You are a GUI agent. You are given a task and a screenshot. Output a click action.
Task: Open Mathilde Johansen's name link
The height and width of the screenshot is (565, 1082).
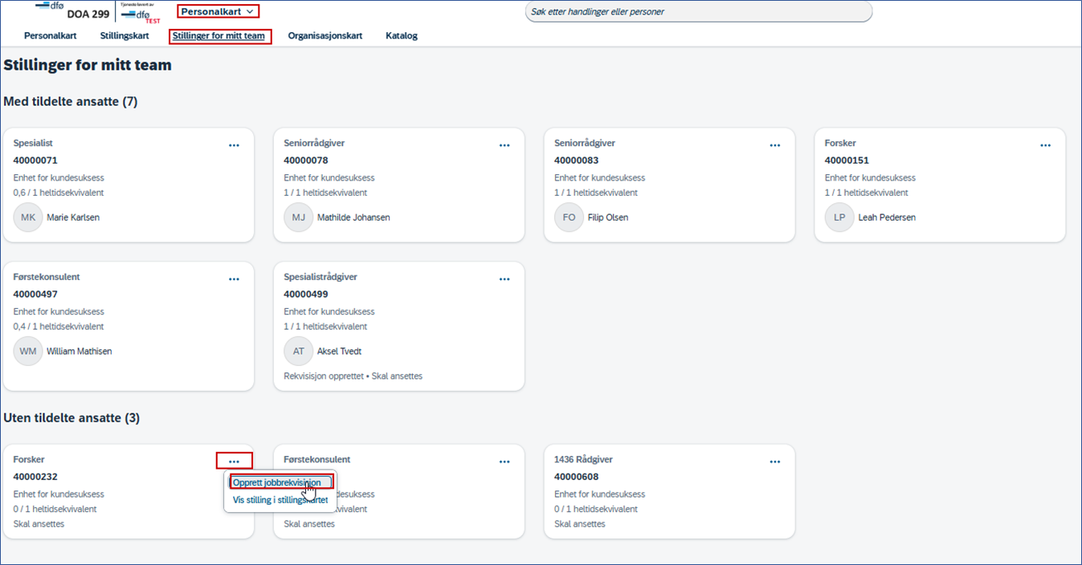pyautogui.click(x=353, y=217)
